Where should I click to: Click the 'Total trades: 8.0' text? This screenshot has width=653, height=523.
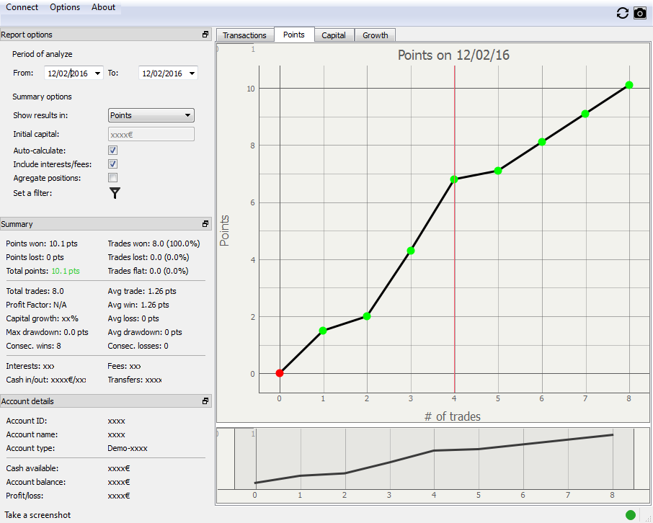click(x=35, y=291)
